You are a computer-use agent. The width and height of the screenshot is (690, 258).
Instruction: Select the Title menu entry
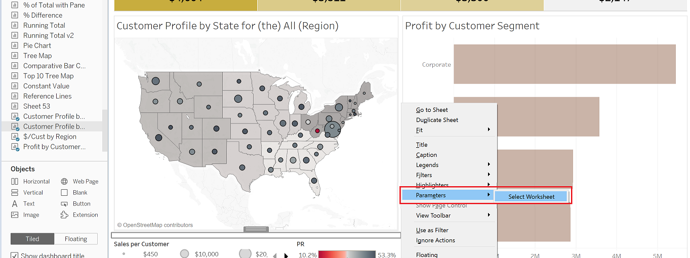click(x=422, y=145)
